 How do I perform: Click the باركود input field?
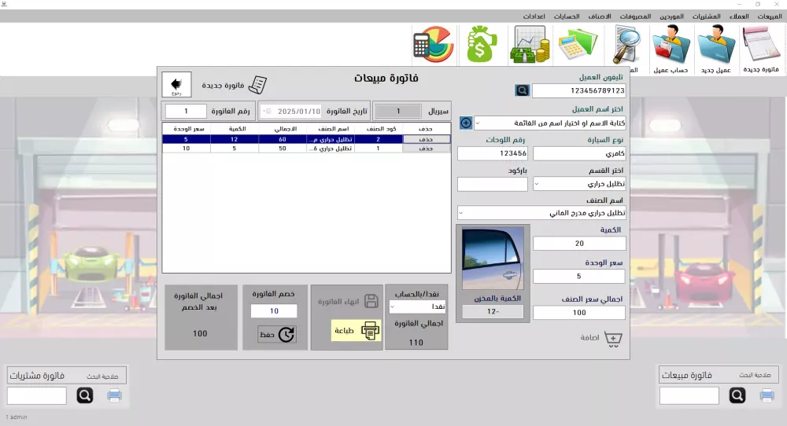pyautogui.click(x=493, y=184)
